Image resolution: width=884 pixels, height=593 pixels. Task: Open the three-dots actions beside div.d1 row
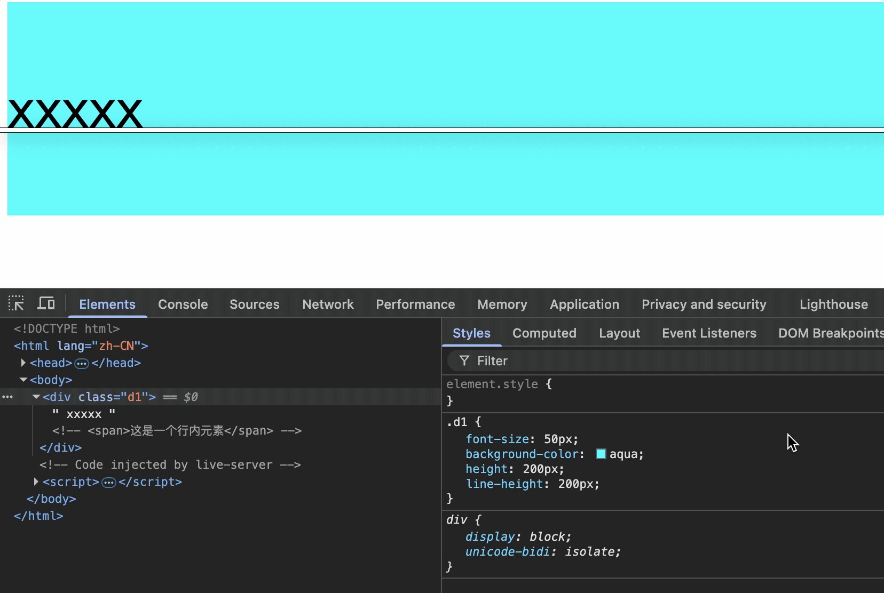[7, 397]
